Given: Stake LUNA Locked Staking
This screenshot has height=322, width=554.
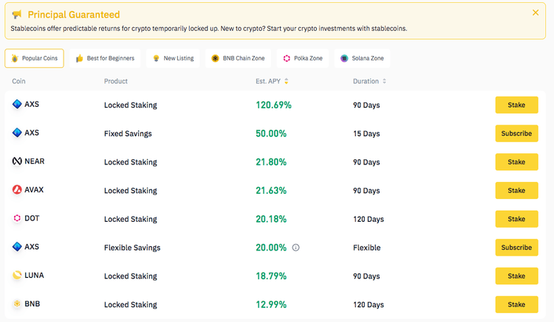Looking at the screenshot, I should (x=516, y=276).
